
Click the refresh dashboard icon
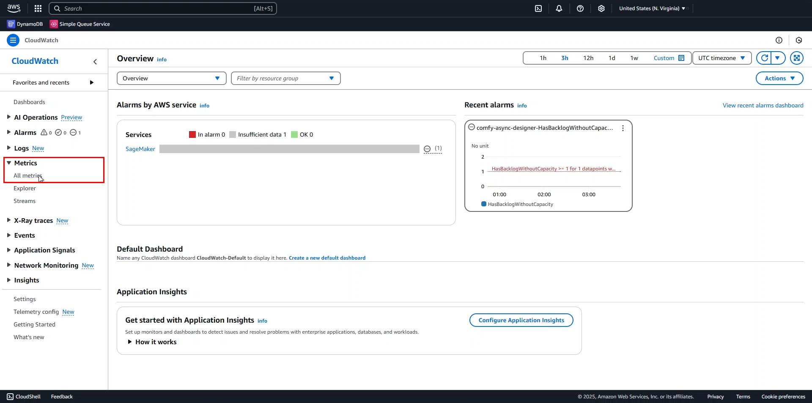click(764, 58)
